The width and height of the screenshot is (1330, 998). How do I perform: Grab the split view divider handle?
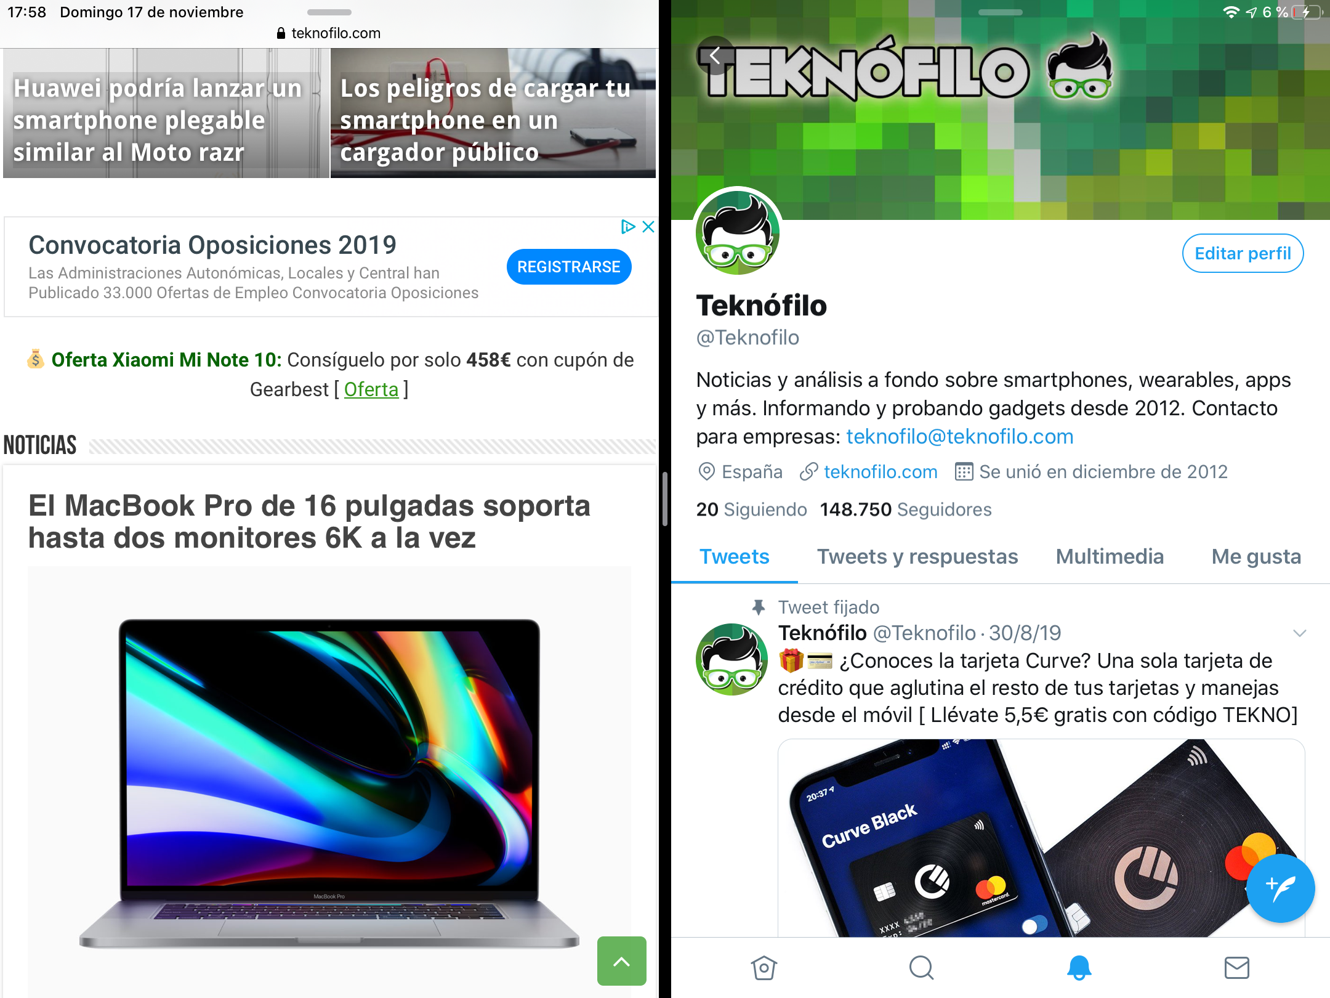[x=665, y=499]
